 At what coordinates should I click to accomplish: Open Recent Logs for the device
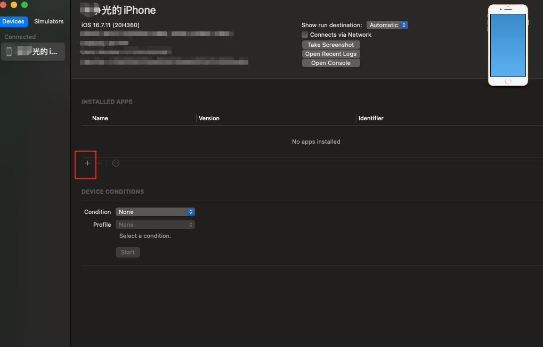point(331,54)
